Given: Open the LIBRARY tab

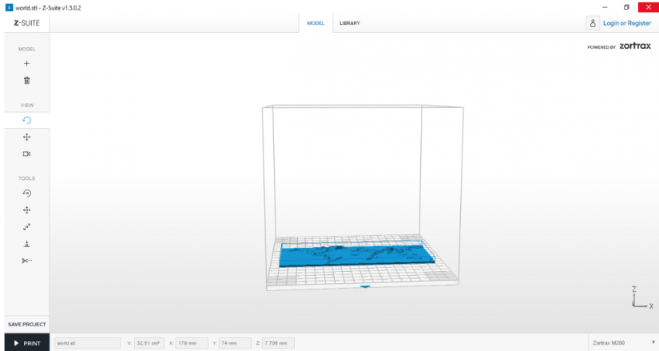Looking at the screenshot, I should pyautogui.click(x=350, y=23).
